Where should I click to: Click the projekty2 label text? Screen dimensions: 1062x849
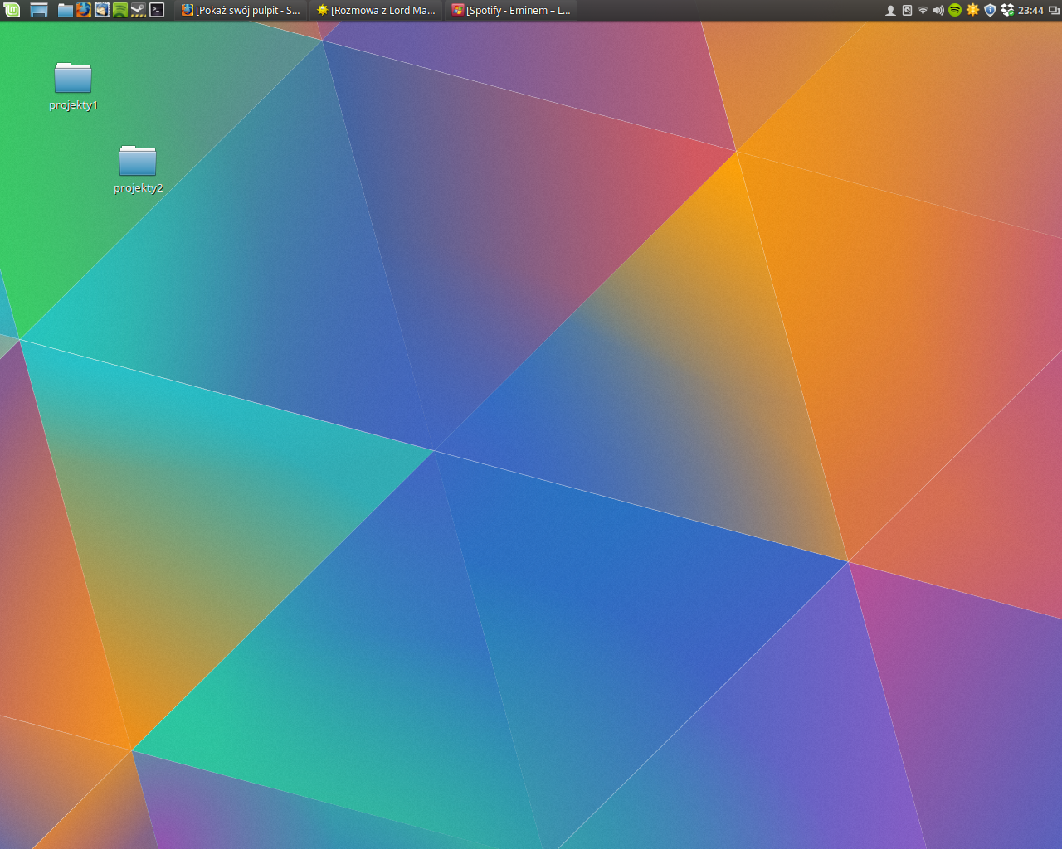[x=139, y=188]
